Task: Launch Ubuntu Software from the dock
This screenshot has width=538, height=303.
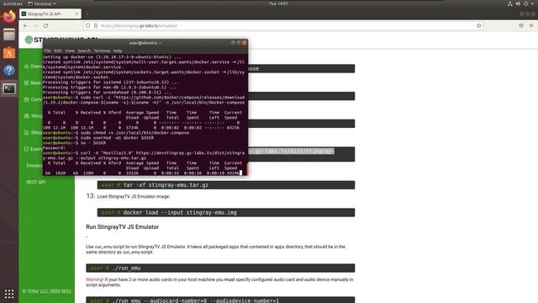Action: [9, 52]
